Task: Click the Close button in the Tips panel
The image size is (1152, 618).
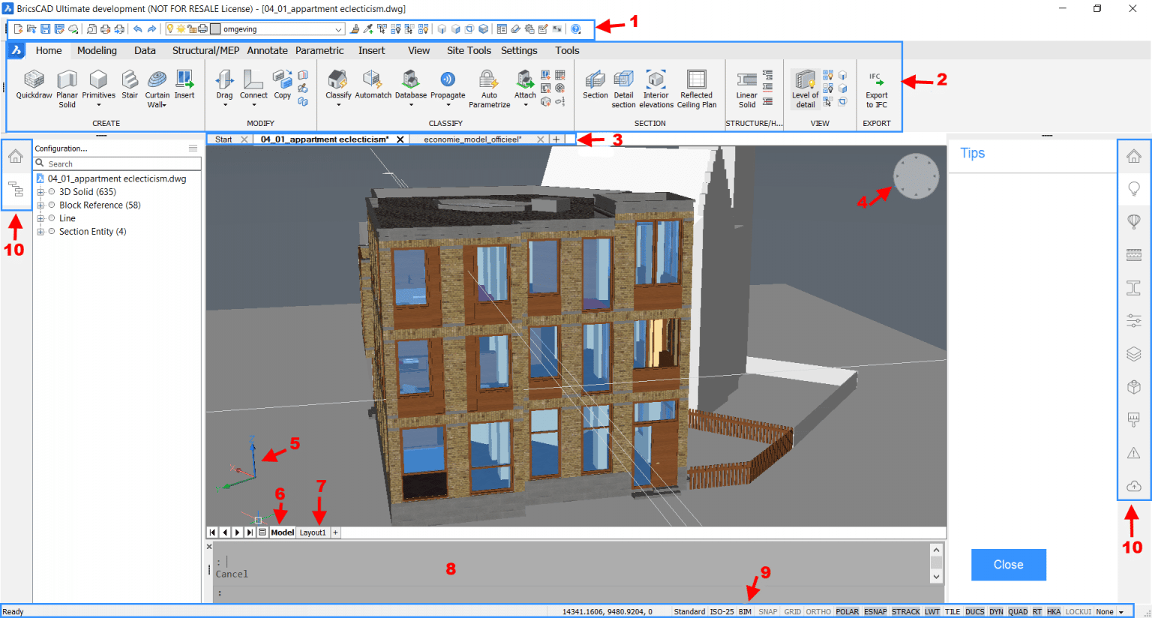Action: [1008, 565]
